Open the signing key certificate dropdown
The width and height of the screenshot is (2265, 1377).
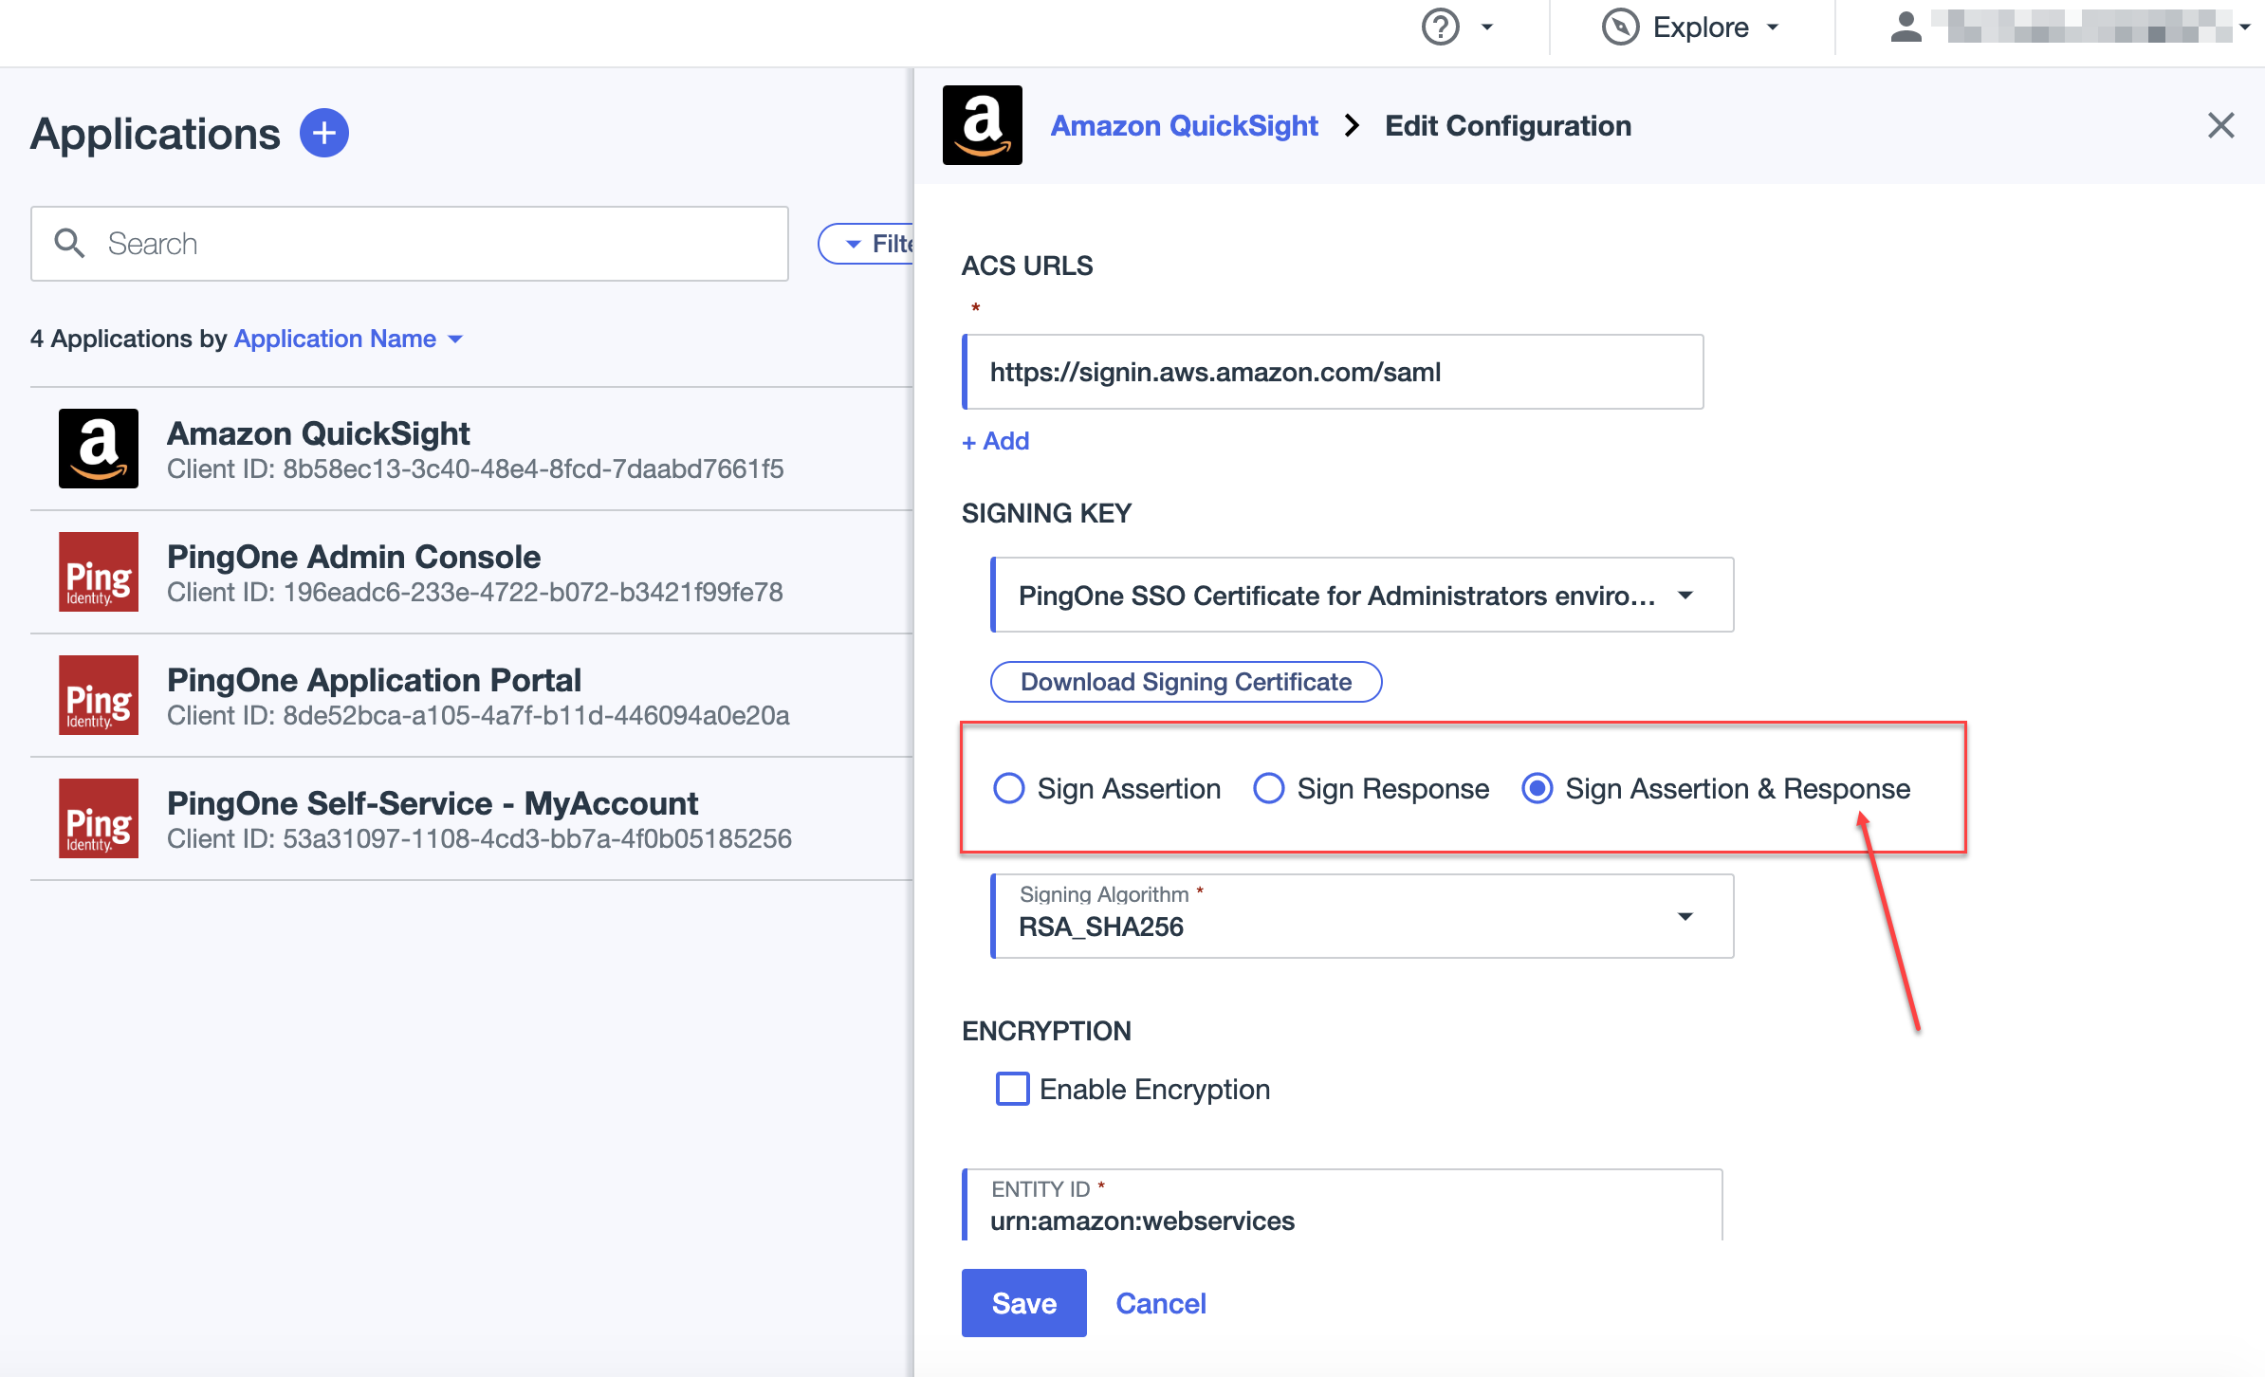click(1362, 596)
